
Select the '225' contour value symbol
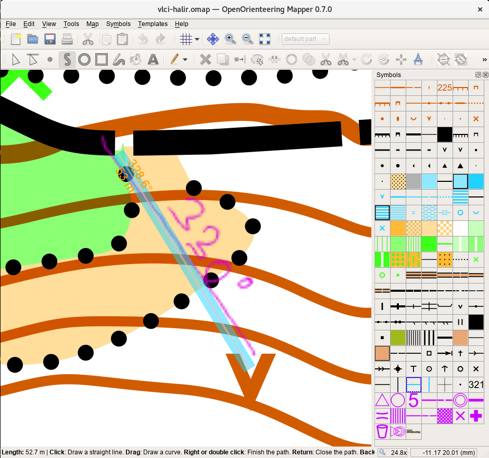coord(445,88)
